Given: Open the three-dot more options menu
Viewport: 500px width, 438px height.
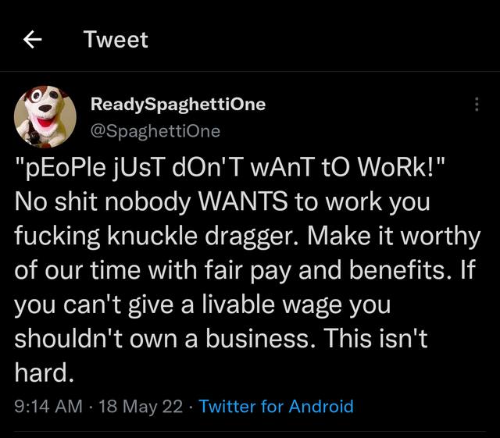Looking at the screenshot, I should coord(477,105).
